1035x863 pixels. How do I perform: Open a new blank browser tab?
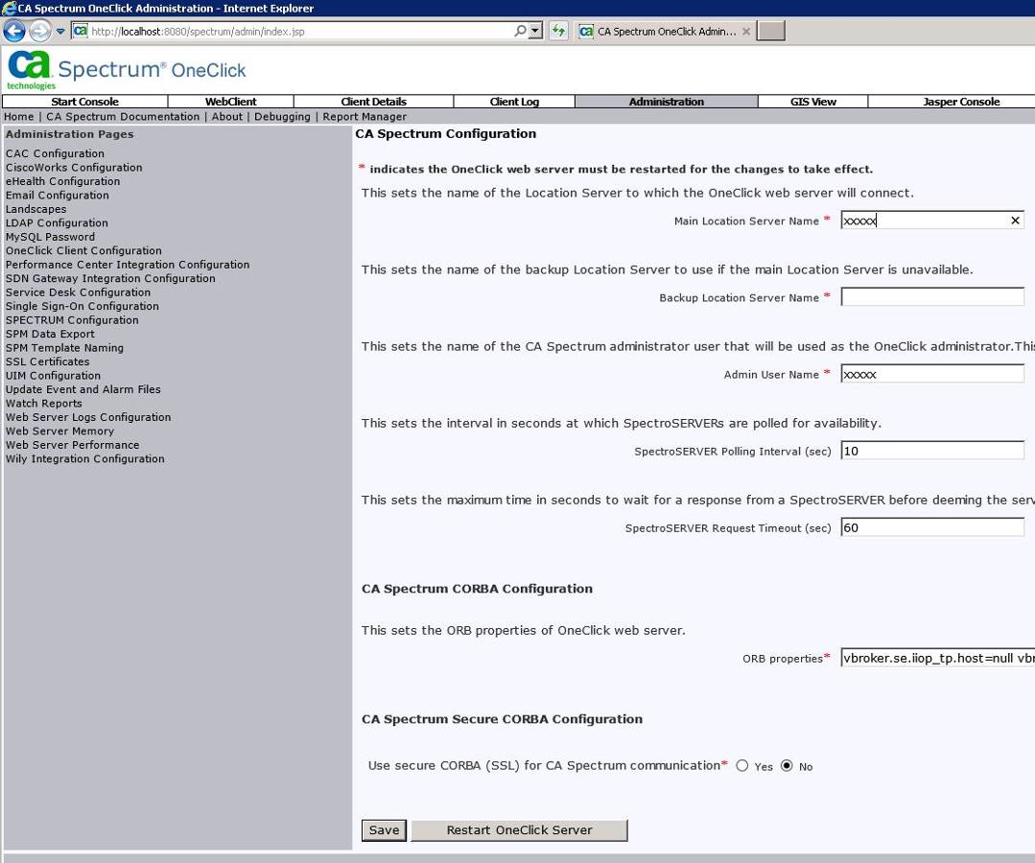point(770,31)
